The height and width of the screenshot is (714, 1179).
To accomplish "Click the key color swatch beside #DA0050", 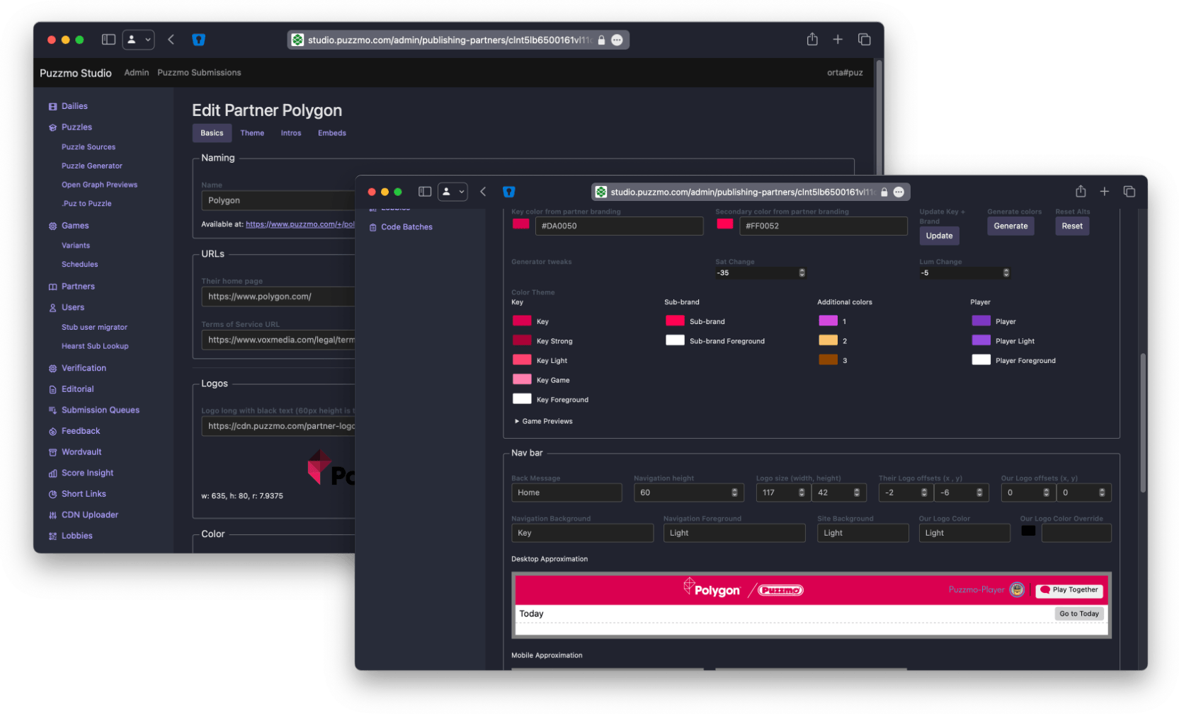I will pos(520,224).
